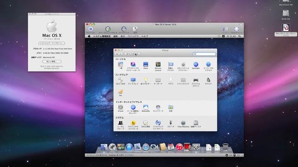This screenshot has height=167, width=298.
Task: Open iCal from guest Dock
Action: click(171, 147)
